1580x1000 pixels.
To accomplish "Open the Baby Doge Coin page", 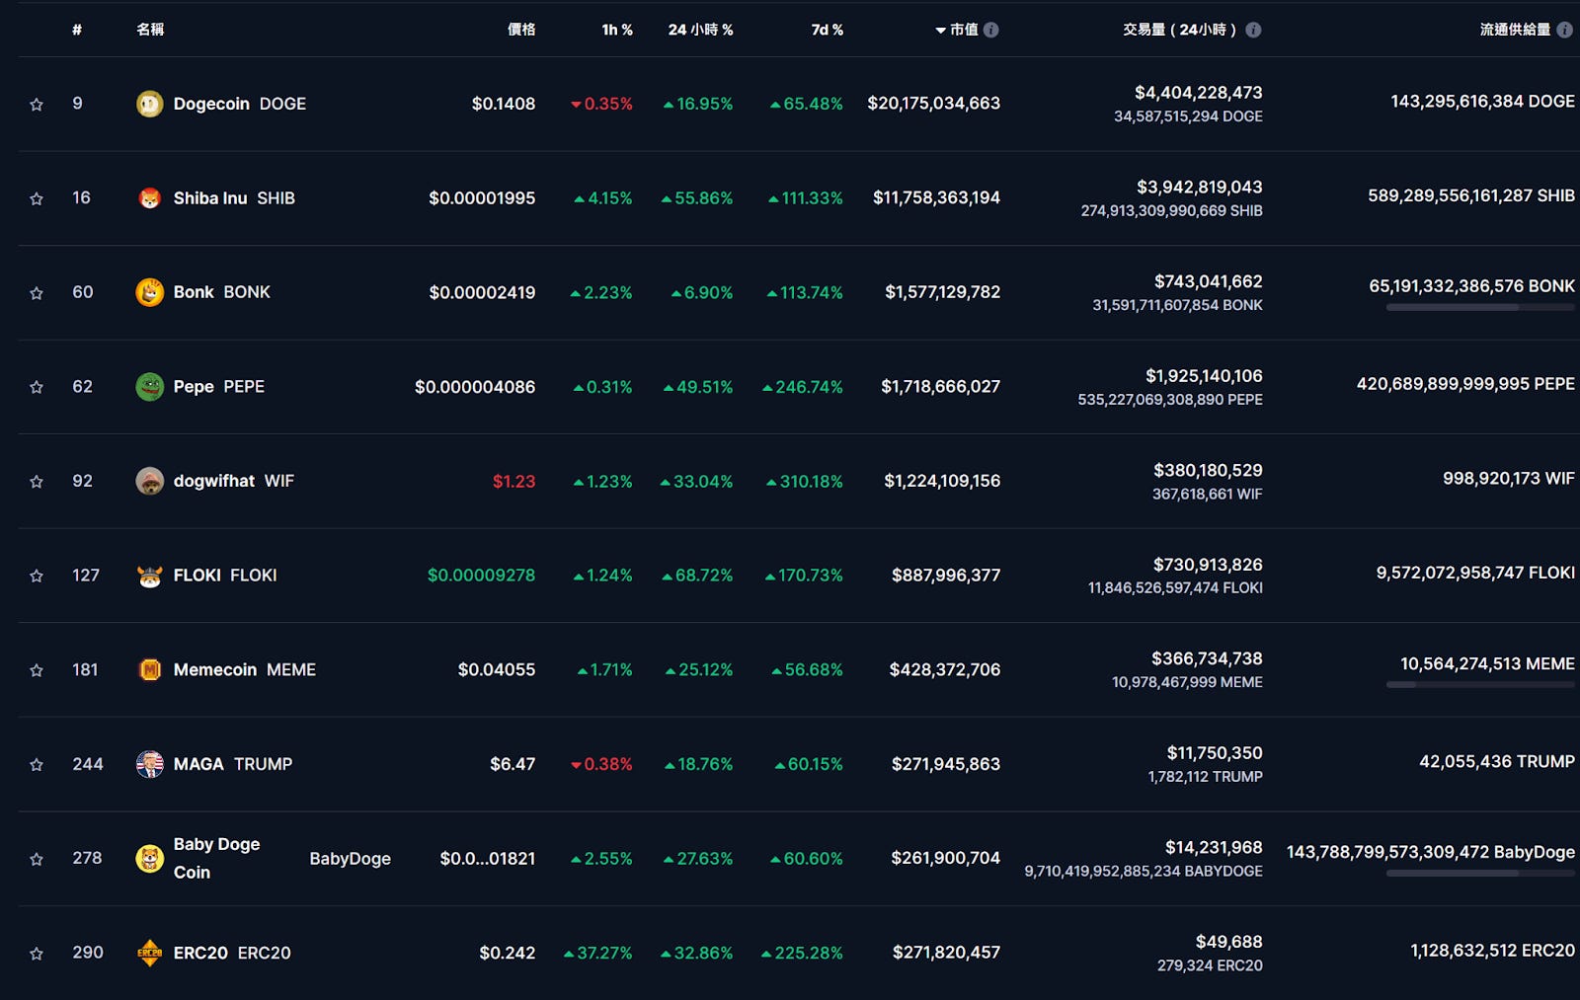I will pyautogui.click(x=281, y=859).
